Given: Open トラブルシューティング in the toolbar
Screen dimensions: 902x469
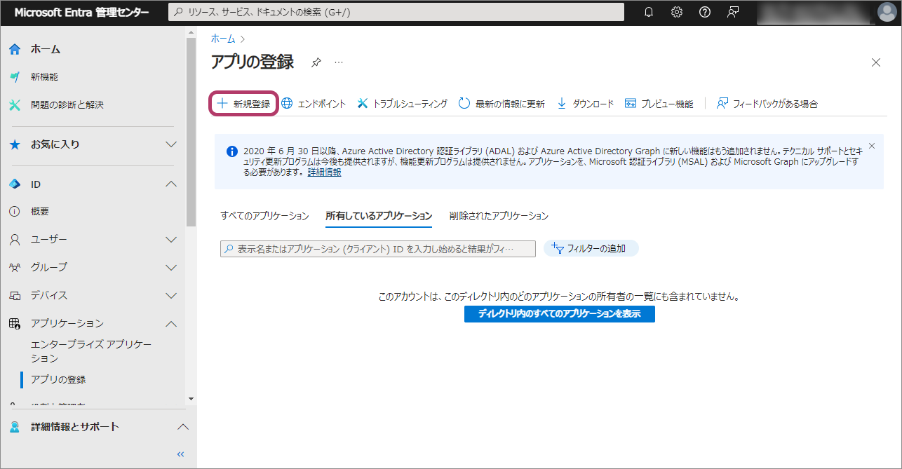Looking at the screenshot, I should click(402, 104).
